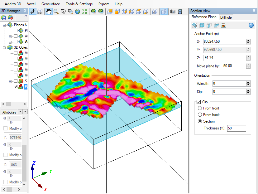Collapse the 3D Objects tree node
This screenshot has height=194, width=258.
coord(5,47)
